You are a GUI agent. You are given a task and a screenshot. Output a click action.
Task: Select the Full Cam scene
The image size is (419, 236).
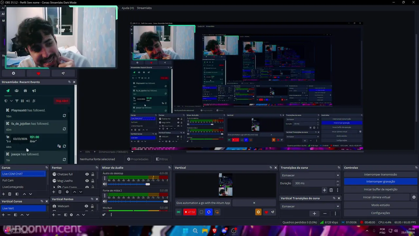[23, 180]
